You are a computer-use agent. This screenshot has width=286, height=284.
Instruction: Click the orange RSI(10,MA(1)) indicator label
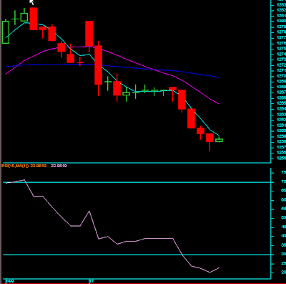15,166
